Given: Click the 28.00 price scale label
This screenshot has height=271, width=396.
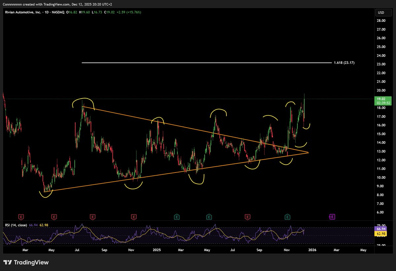Looking at the screenshot, I should [x=381, y=20].
